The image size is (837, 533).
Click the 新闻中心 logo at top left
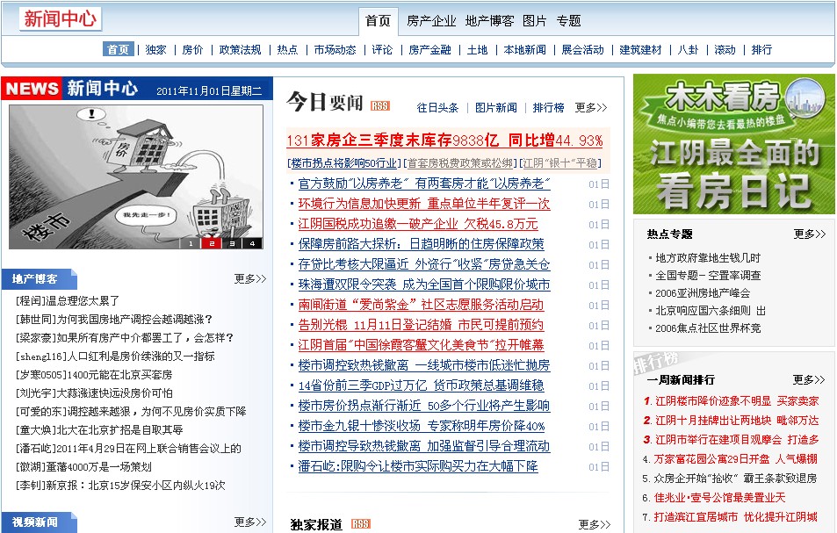coord(61,18)
